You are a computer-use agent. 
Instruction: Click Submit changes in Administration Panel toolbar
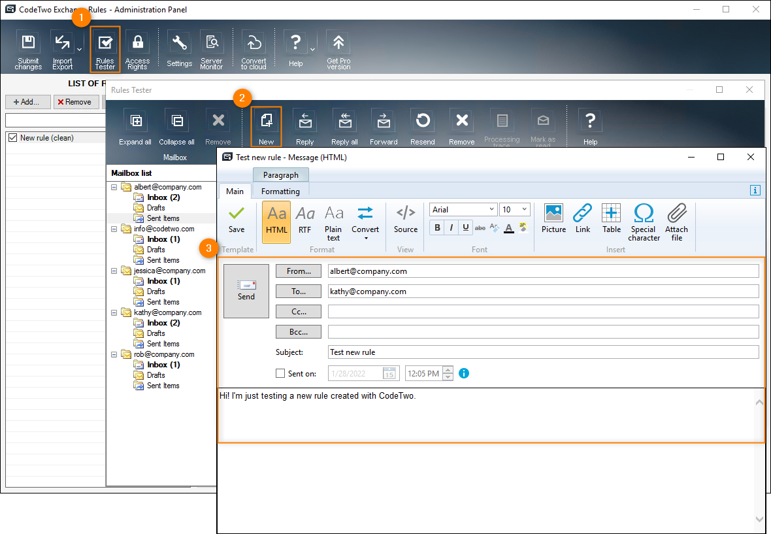coord(28,50)
